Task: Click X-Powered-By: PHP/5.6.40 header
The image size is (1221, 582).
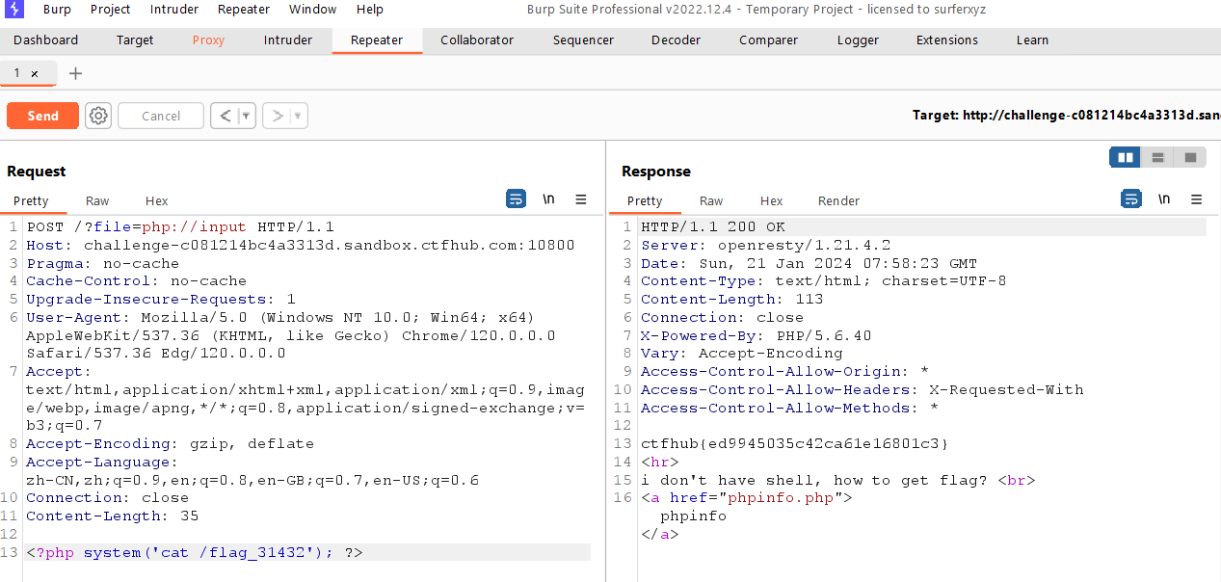Action: [756, 335]
